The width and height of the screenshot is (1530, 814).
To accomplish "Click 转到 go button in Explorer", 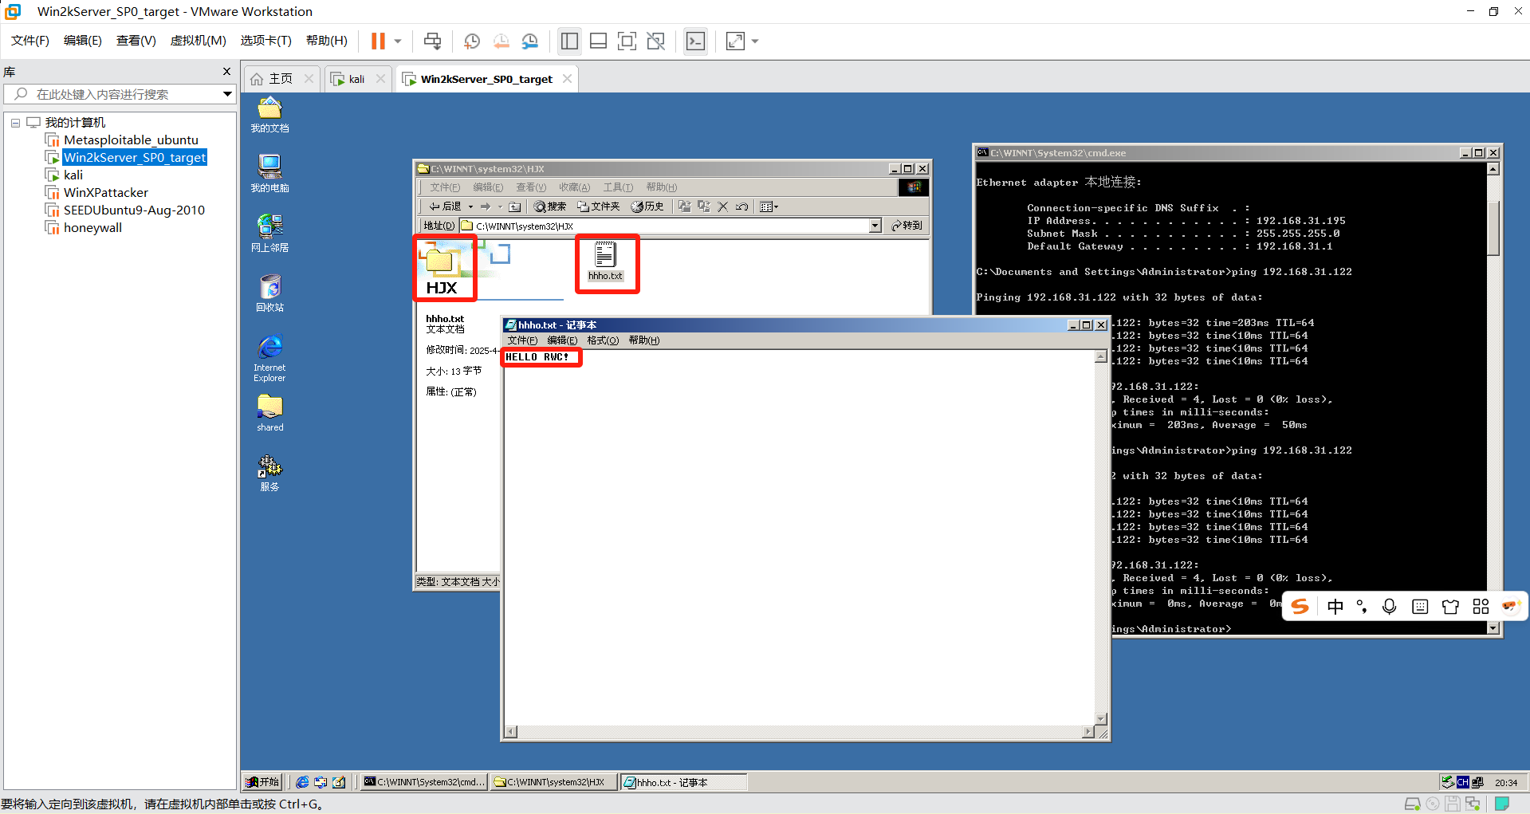I will [907, 226].
